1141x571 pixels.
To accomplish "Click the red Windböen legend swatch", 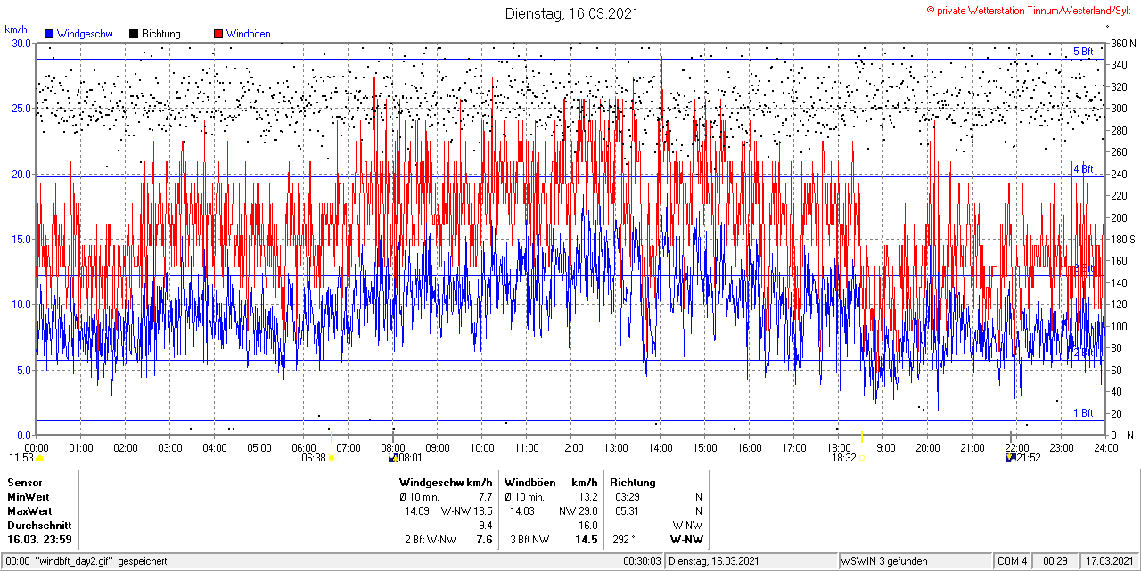I will pyautogui.click(x=218, y=34).
